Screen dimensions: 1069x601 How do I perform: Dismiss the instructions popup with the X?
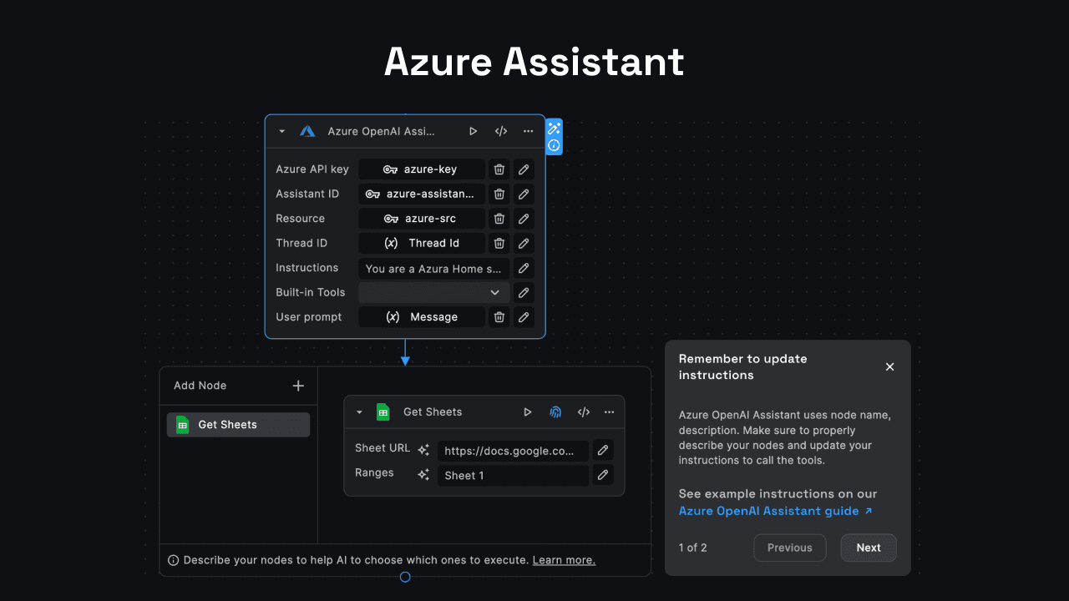(x=889, y=366)
